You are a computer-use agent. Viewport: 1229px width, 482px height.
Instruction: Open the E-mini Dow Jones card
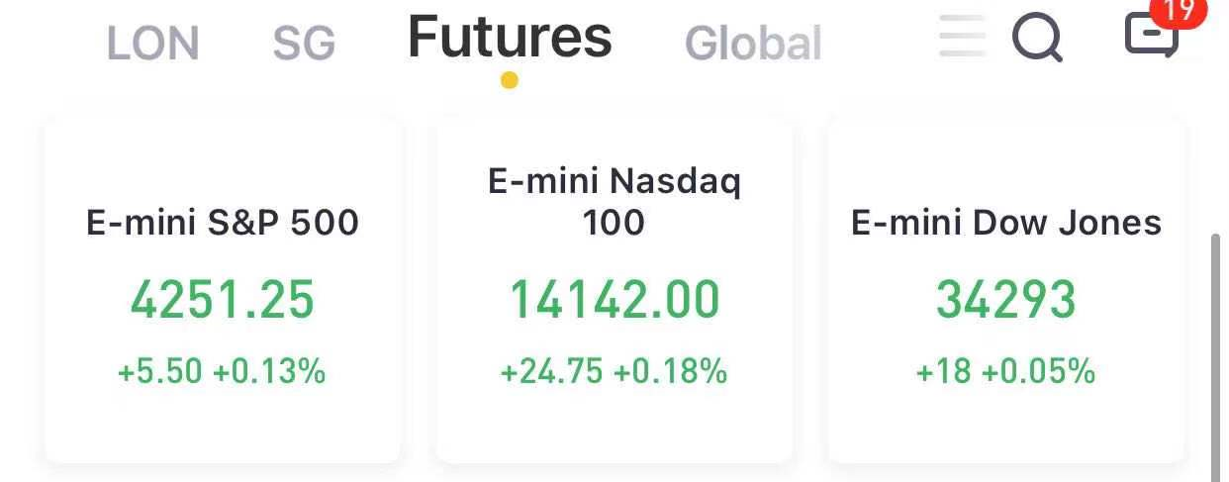pos(1005,289)
